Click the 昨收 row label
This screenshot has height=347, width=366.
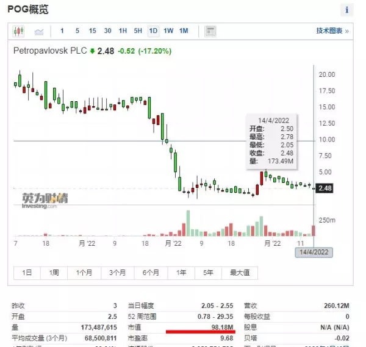(18, 306)
